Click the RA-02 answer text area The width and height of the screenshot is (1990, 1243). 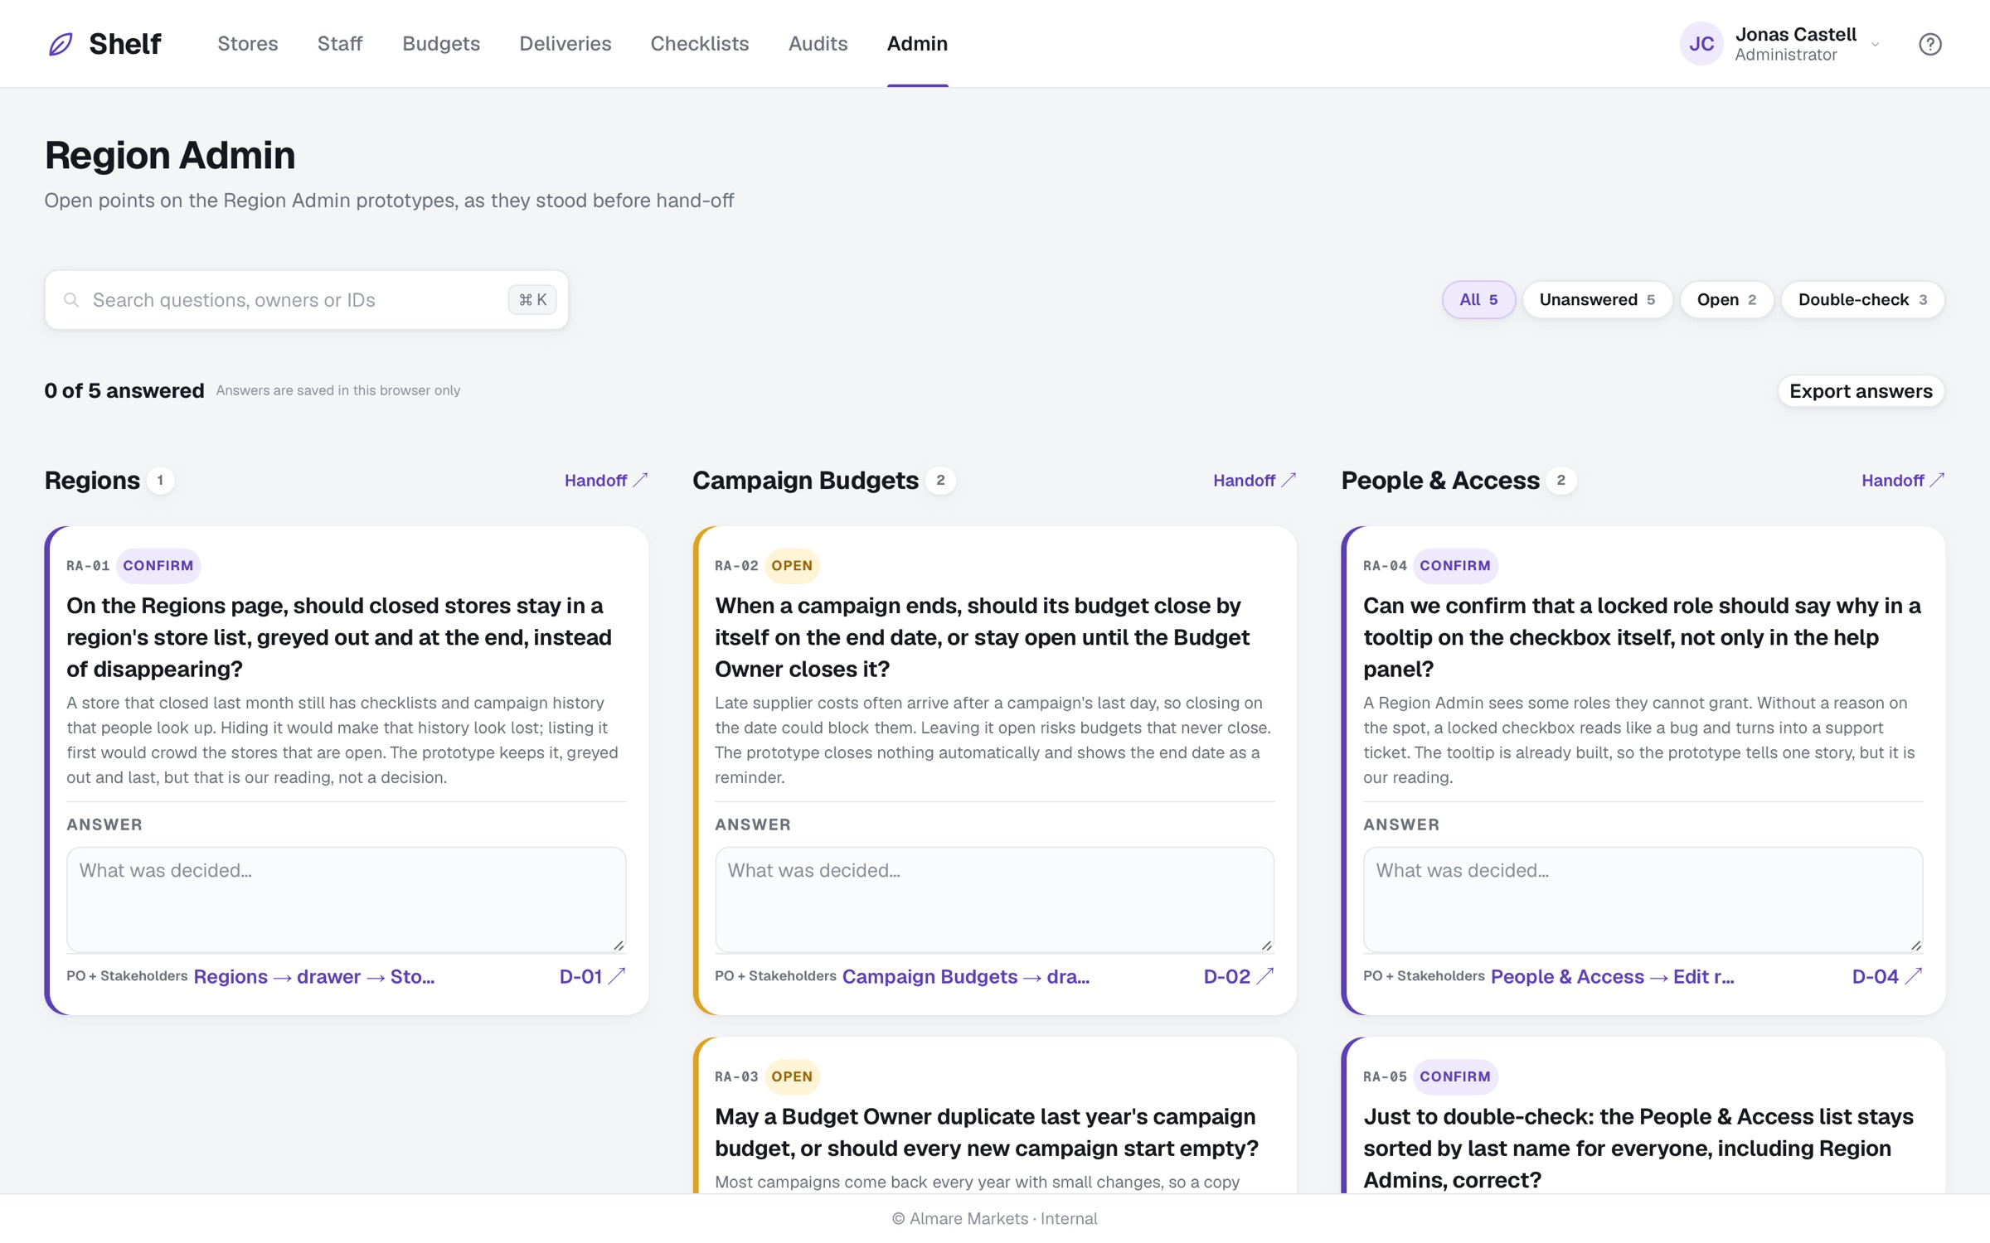(995, 900)
